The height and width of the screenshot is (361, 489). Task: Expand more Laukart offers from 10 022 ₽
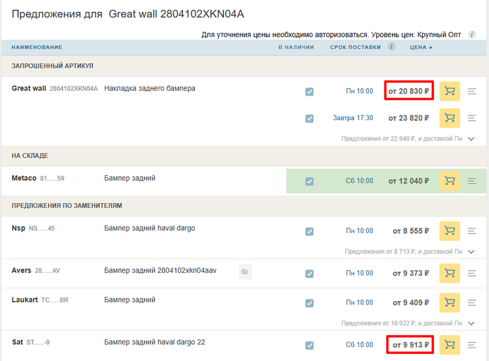pos(471,323)
